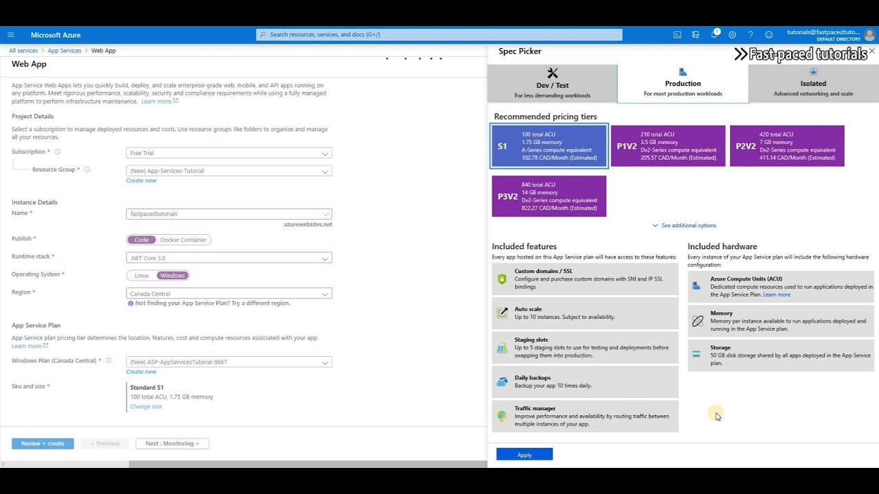Screen dimensions: 879x494
Task: Go to App Services breadcrumb
Action: 65,50
